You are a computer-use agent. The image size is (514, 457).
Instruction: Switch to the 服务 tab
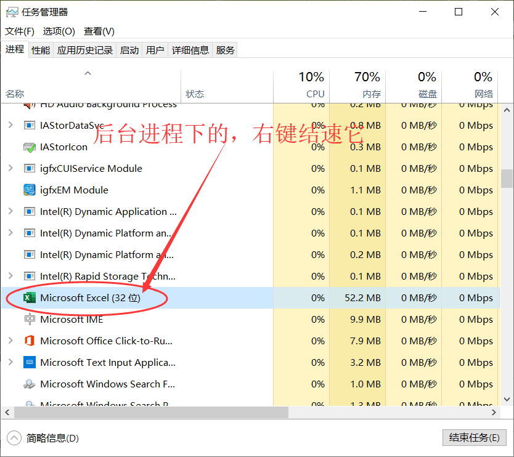(x=225, y=50)
